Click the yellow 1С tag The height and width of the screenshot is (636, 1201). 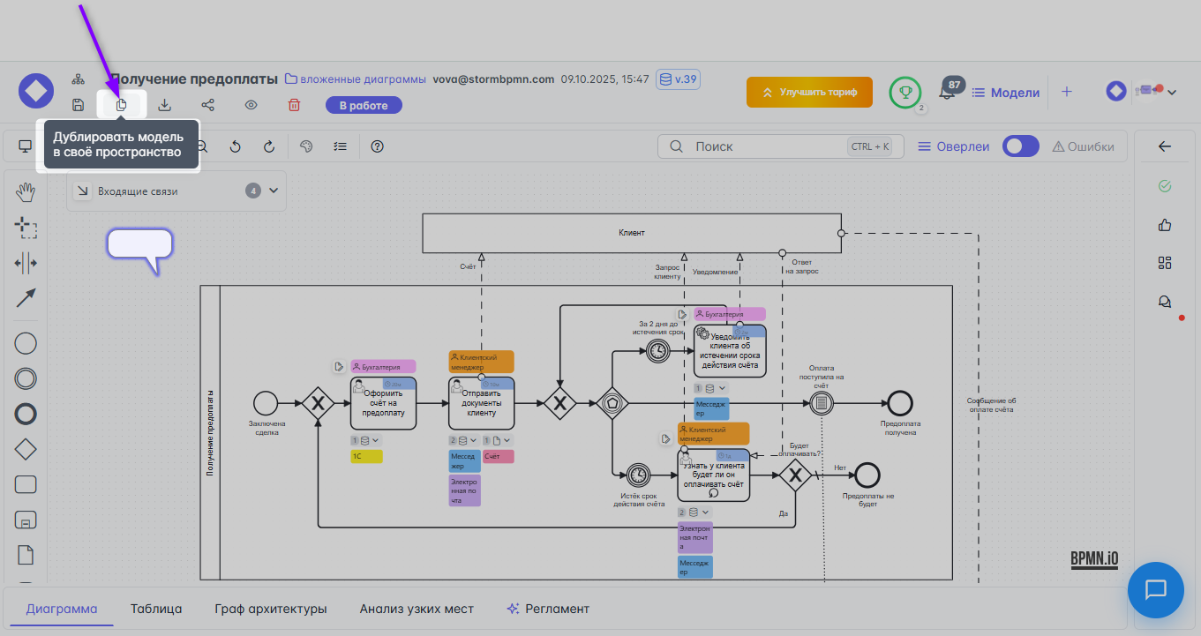click(x=366, y=457)
